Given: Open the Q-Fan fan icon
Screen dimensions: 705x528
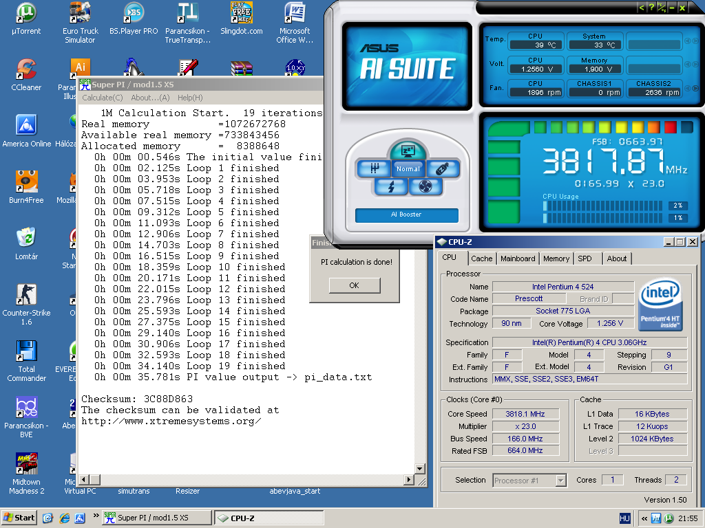Looking at the screenshot, I should pyautogui.click(x=425, y=186).
